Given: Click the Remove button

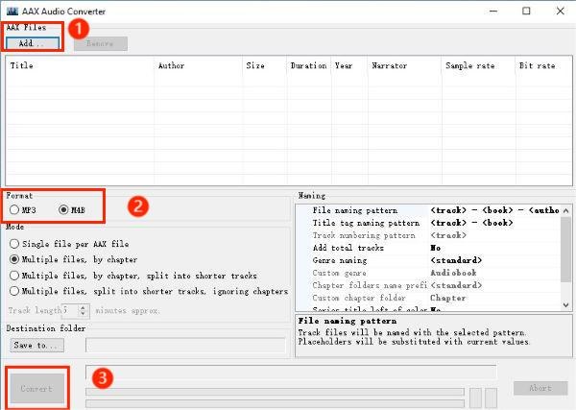Looking at the screenshot, I should (x=100, y=43).
